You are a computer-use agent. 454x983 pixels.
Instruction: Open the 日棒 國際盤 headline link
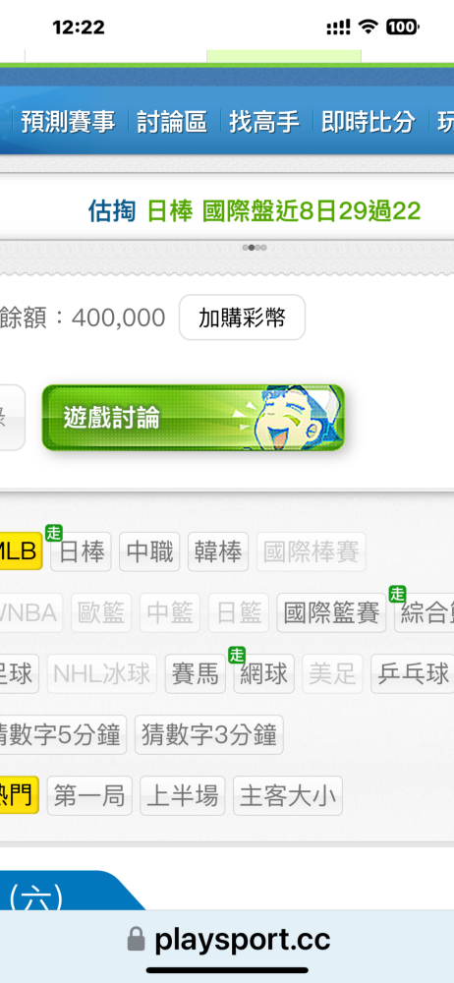[283, 212]
